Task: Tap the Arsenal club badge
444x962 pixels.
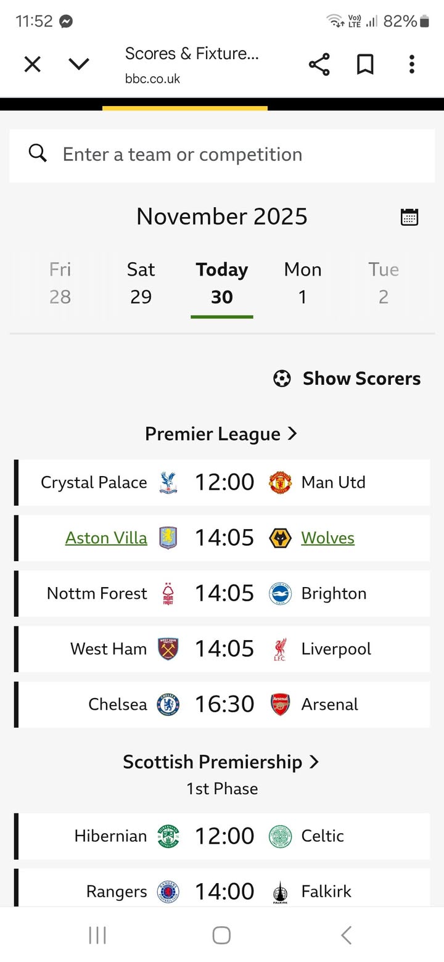Action: pos(281,704)
